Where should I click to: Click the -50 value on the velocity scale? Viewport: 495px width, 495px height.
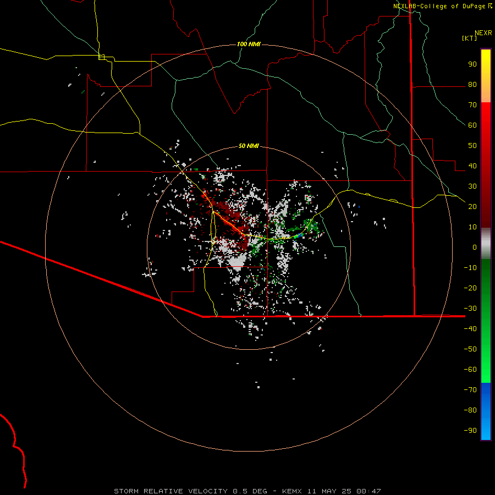pyautogui.click(x=470, y=349)
